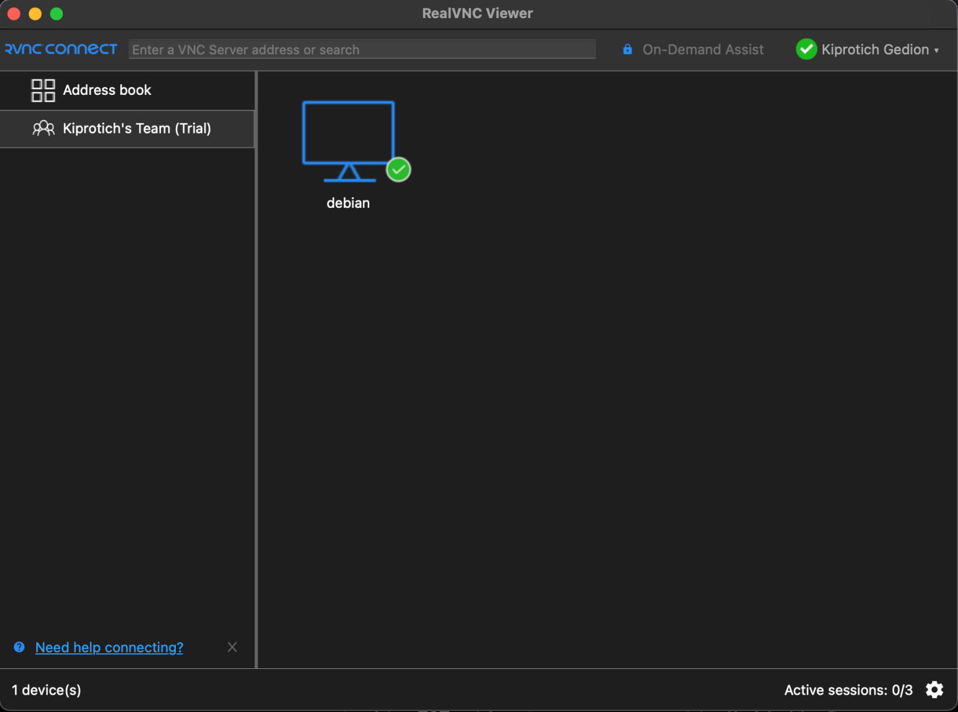
Task: Click the RVNC Connect logo
Action: (60, 49)
